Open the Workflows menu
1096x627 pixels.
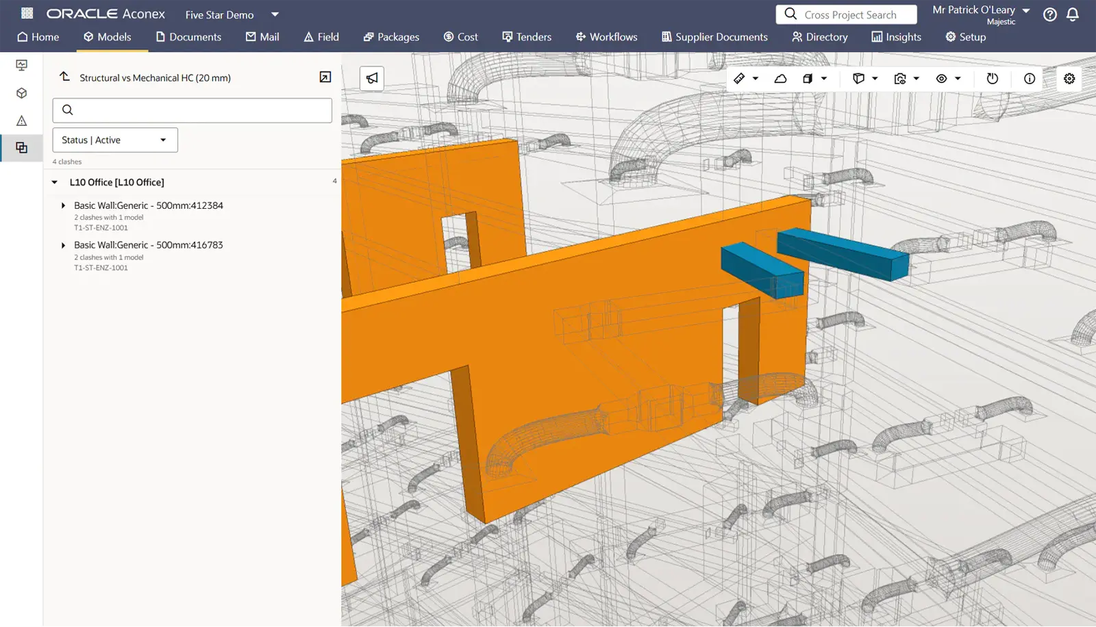click(x=606, y=37)
